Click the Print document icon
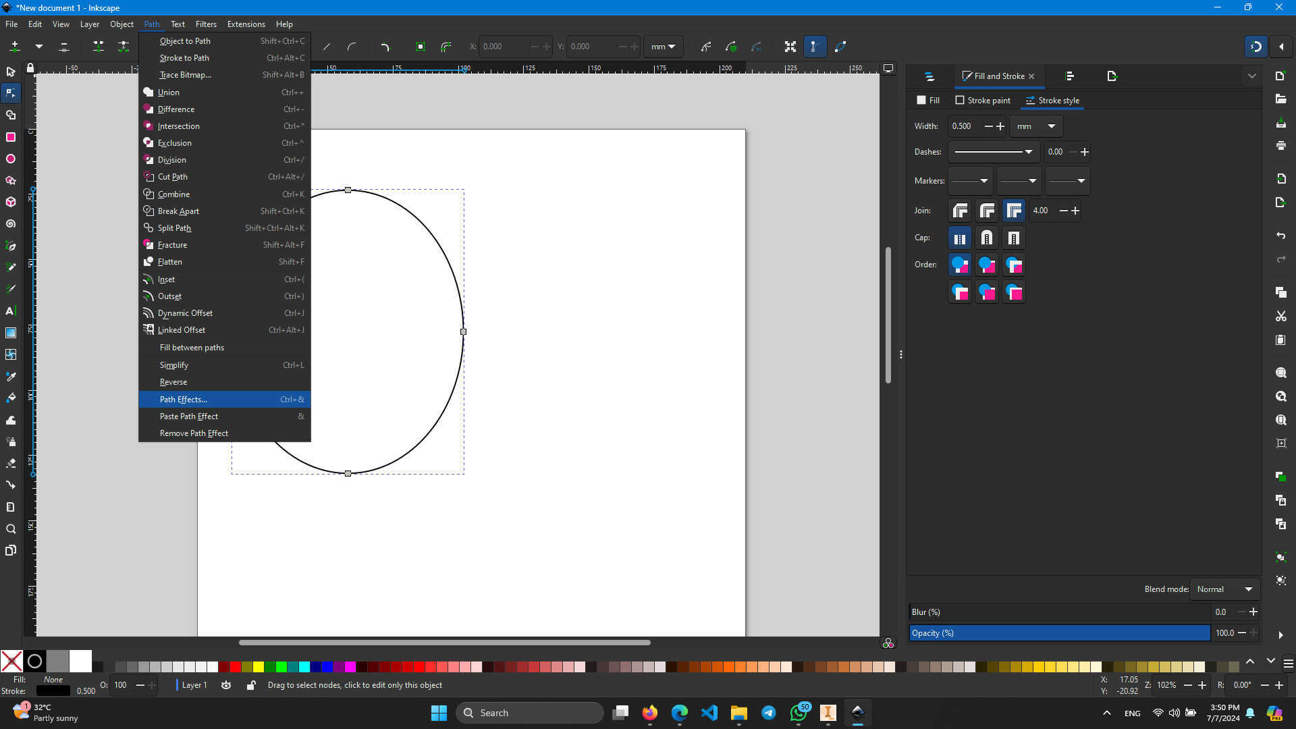Viewport: 1296px width, 729px height. coord(1280,145)
